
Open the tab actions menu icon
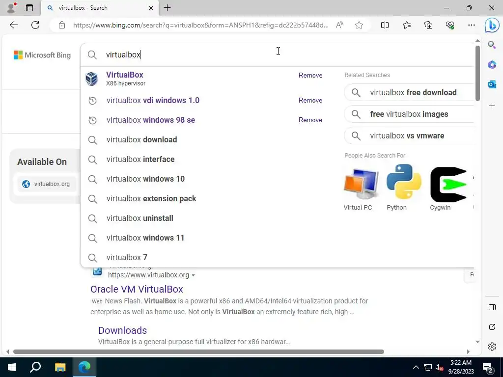(29, 8)
